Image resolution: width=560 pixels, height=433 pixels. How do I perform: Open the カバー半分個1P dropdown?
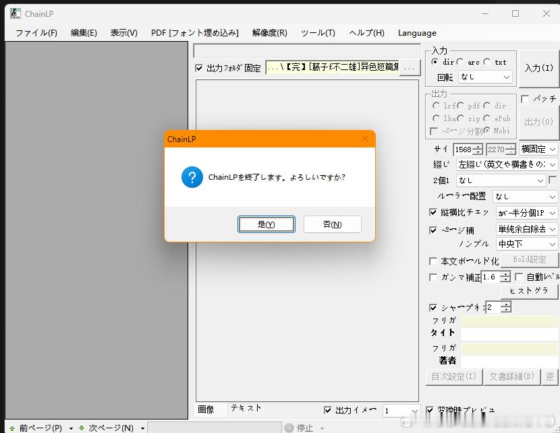click(527, 213)
